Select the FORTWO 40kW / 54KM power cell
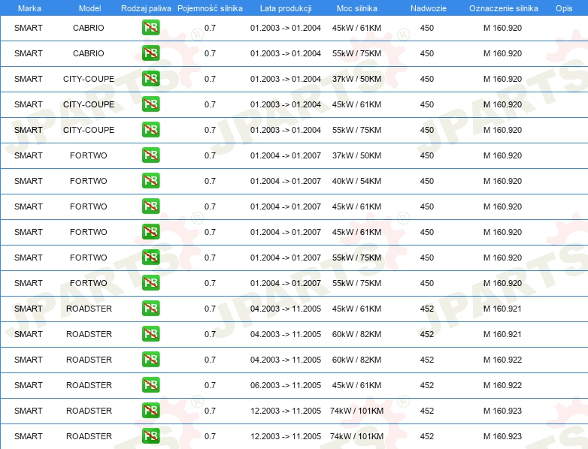The height and width of the screenshot is (449, 588). click(x=357, y=182)
